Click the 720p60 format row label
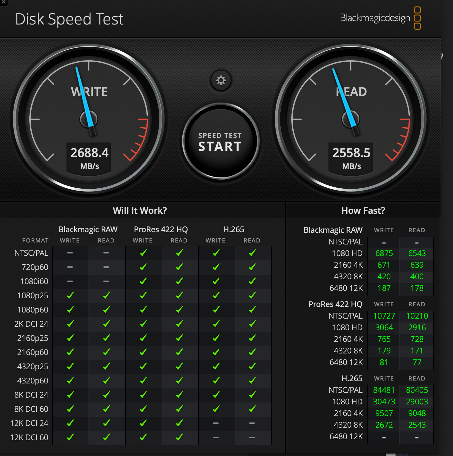 tap(35, 267)
